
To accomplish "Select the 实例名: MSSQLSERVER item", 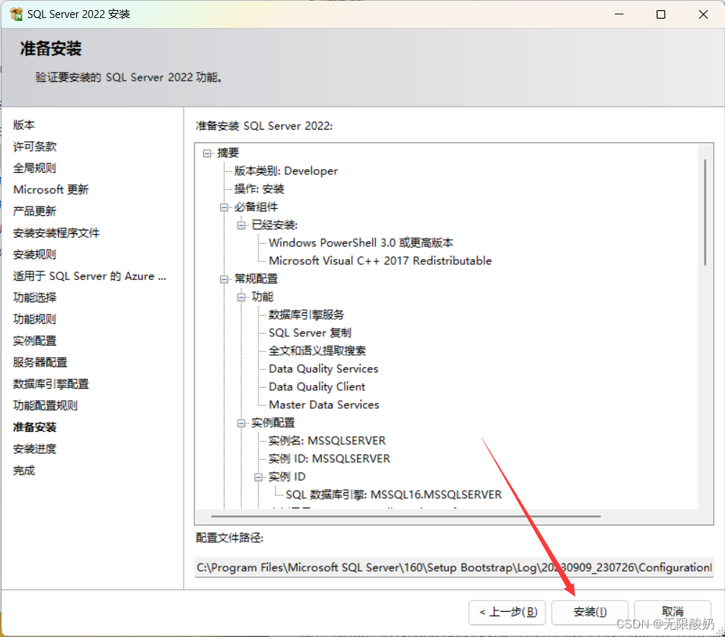I will tap(327, 441).
